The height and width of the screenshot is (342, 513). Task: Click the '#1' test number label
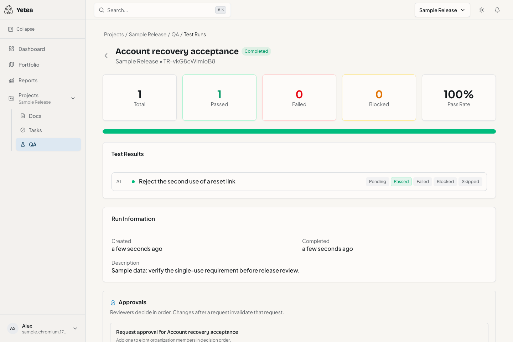(119, 182)
